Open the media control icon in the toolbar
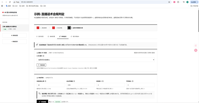 coord(184,2)
